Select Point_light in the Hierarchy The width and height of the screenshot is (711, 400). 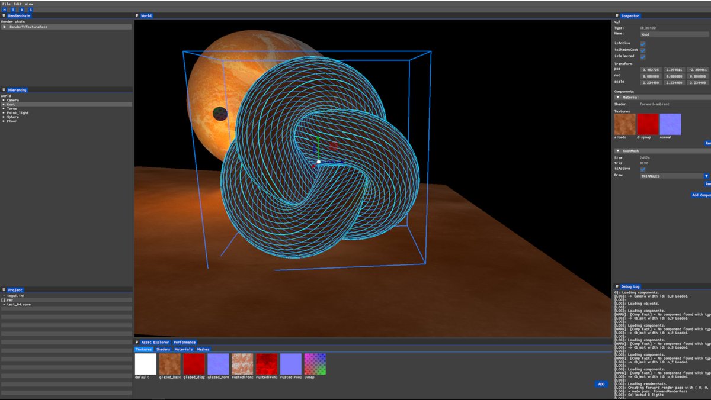(18, 112)
